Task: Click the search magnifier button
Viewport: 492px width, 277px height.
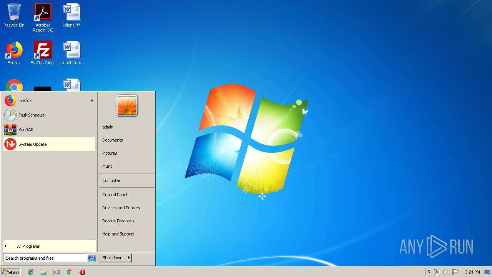Action: (91, 258)
